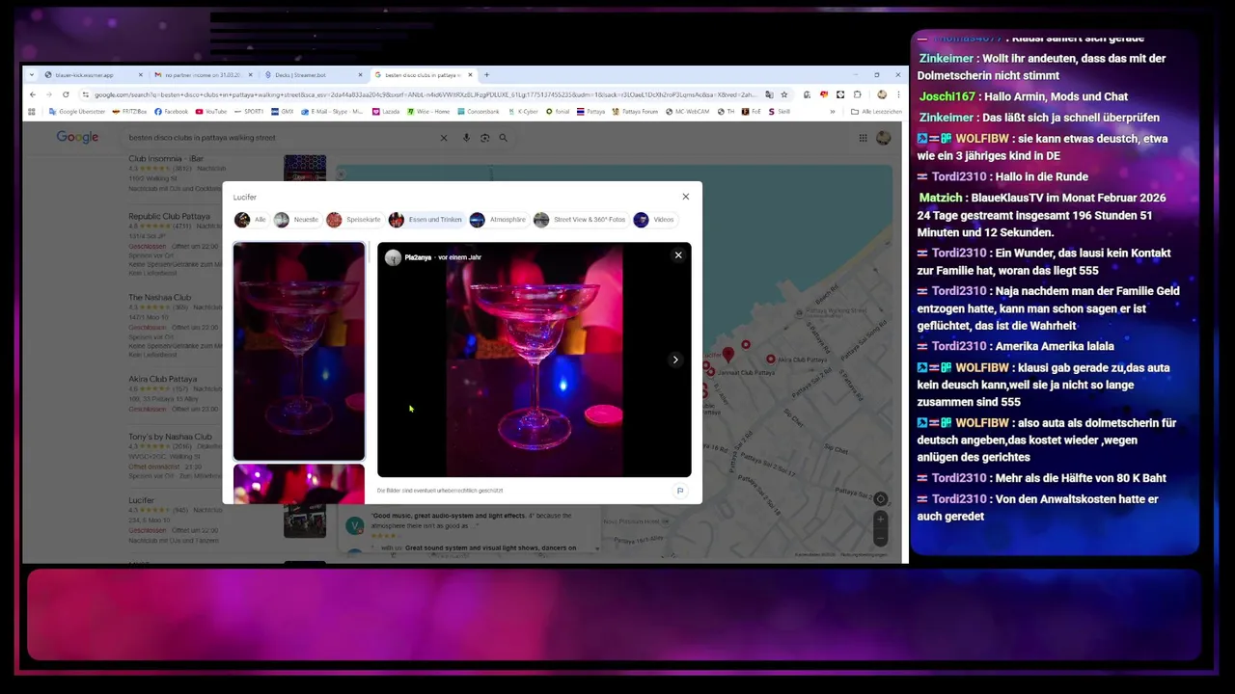Open a new browser tab

click(x=487, y=74)
